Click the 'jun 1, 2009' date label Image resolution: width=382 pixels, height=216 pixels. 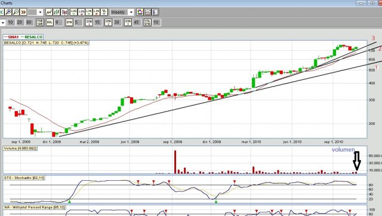click(130, 142)
